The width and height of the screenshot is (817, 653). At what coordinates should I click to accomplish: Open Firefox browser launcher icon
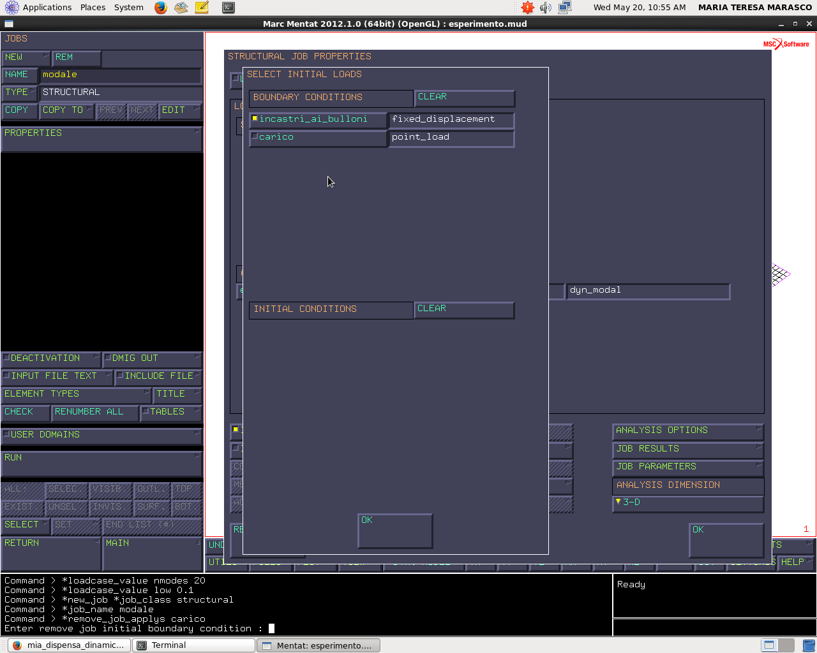tap(161, 8)
